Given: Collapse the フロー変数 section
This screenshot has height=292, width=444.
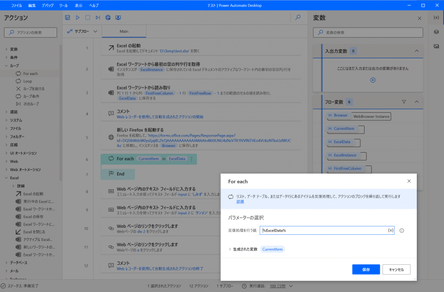Looking at the screenshot, I should click(x=417, y=102).
